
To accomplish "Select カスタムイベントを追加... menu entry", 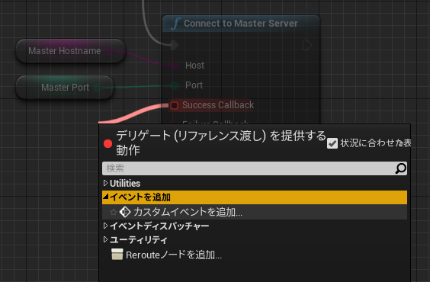I will 255,212.
